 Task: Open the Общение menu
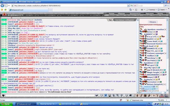coord(121,13)
